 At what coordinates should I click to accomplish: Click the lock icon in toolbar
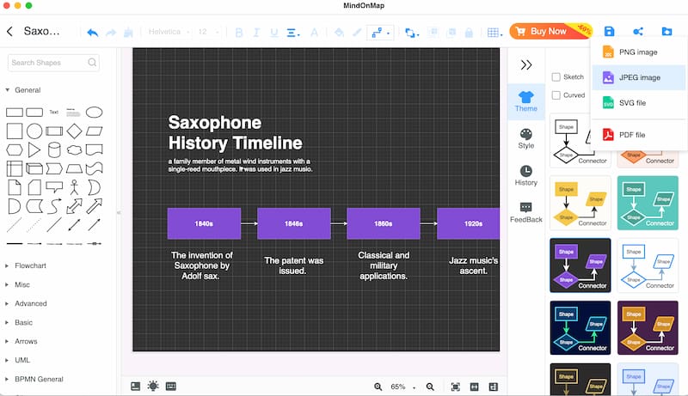[469, 33]
